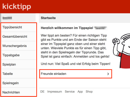Open Tippübersicht in the sidebar
Image resolution: width=130 pixels, height=97 pixels.
[x=18, y=27]
